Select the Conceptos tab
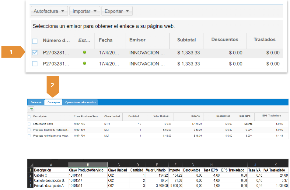This screenshot has height=190, width=290. pyautogui.click(x=54, y=102)
